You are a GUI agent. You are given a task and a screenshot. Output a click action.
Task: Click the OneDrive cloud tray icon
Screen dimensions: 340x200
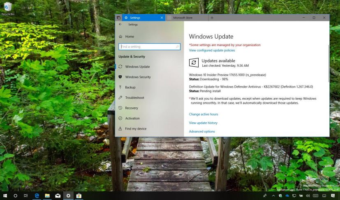pyautogui.click(x=287, y=195)
